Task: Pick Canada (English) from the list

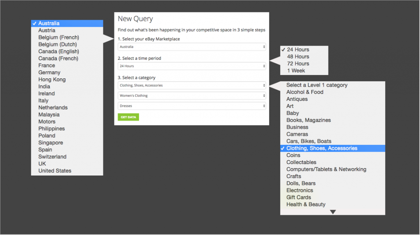Action: coord(67,51)
